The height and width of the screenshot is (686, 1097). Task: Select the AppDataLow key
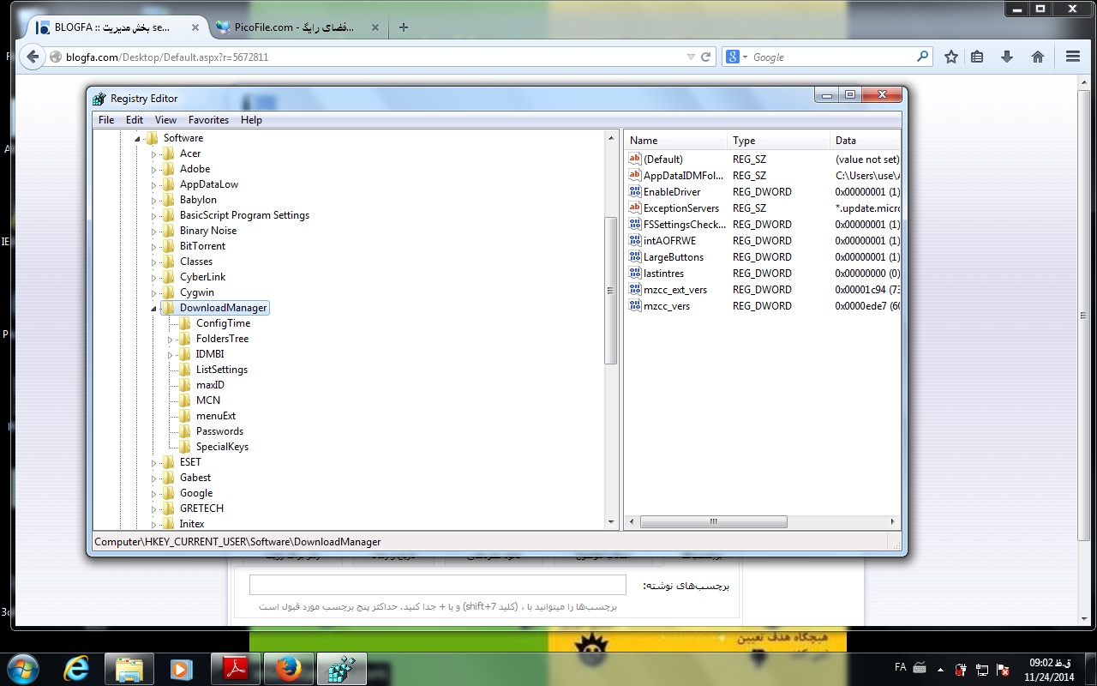tap(209, 184)
